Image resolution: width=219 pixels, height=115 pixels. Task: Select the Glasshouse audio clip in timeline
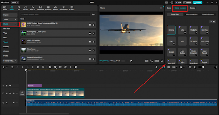click(121, 103)
